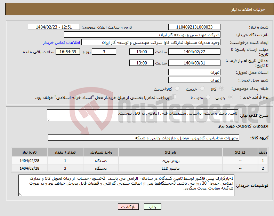The width and height of the screenshot is (274, 216).
Task: Click the نام کالا column header
Action: pyautogui.click(x=170, y=152)
